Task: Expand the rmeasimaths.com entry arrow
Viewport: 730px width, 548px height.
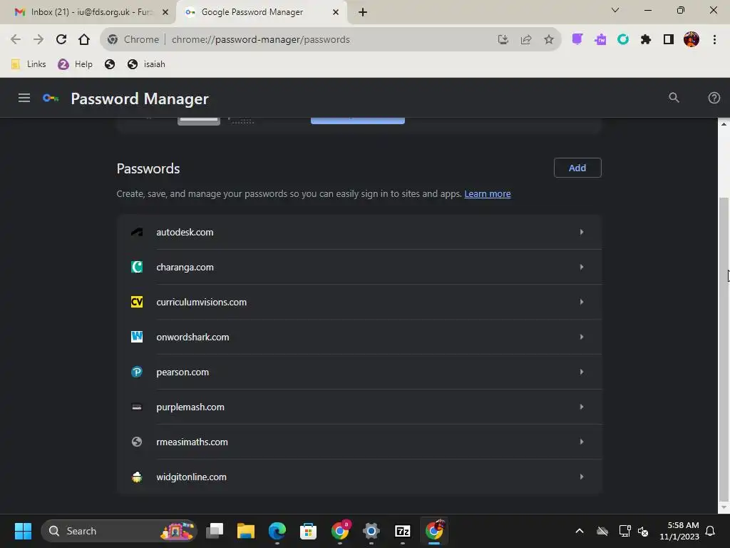Action: tap(582, 442)
